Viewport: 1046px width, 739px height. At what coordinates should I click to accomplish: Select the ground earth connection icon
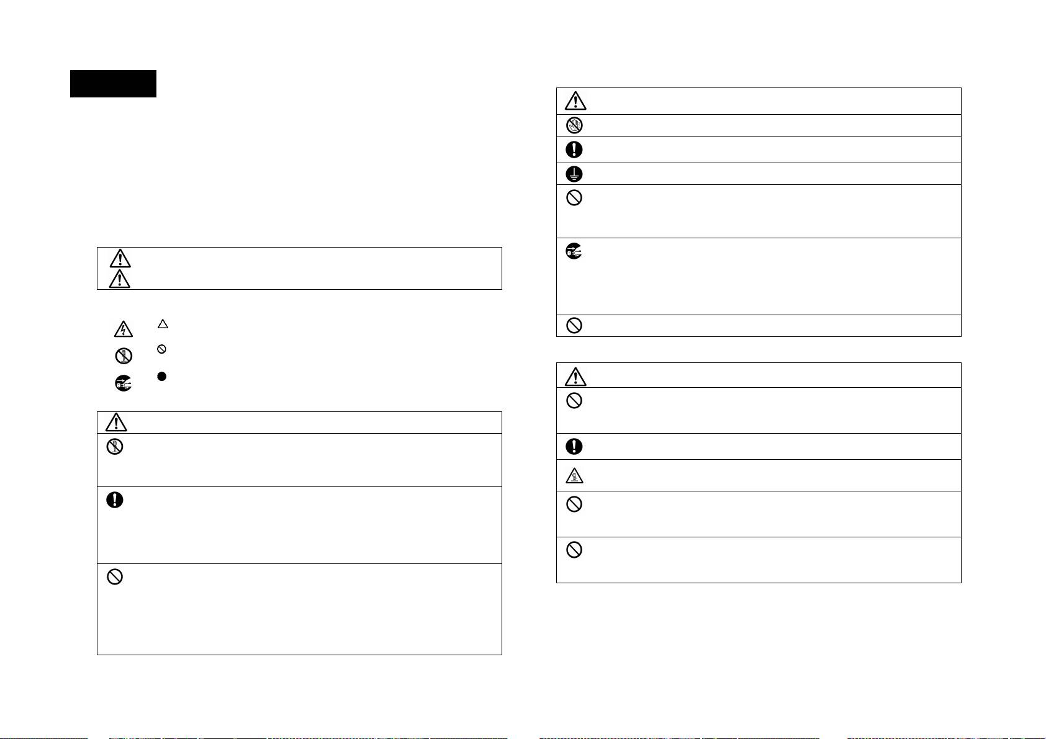(574, 174)
